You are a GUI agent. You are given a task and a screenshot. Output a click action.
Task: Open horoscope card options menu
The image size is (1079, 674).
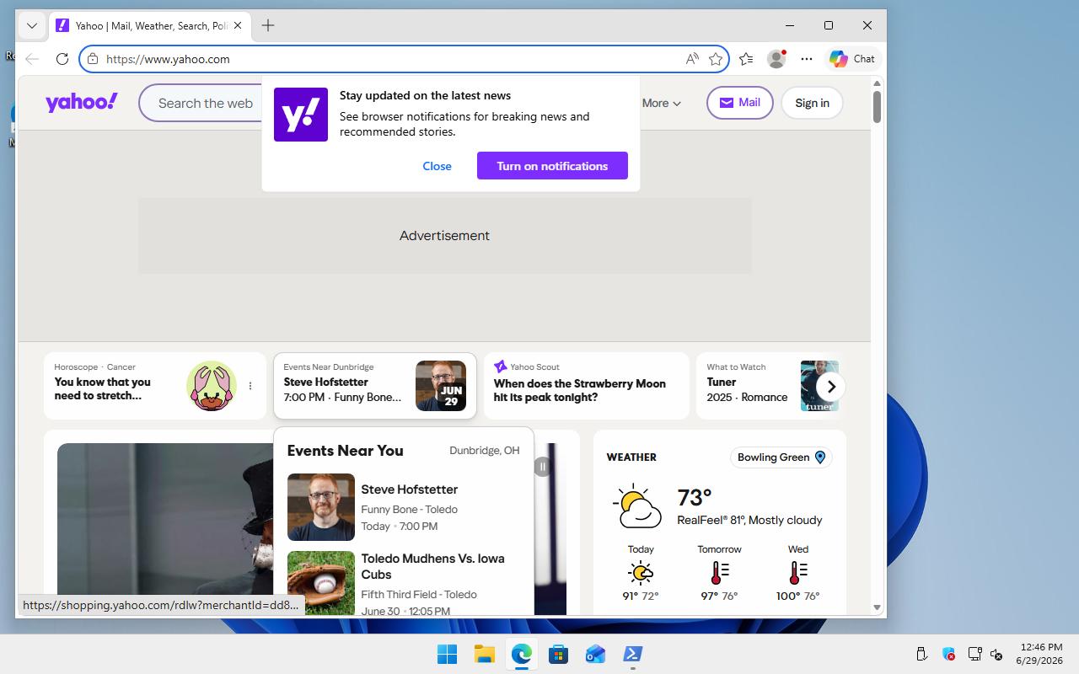tap(250, 386)
